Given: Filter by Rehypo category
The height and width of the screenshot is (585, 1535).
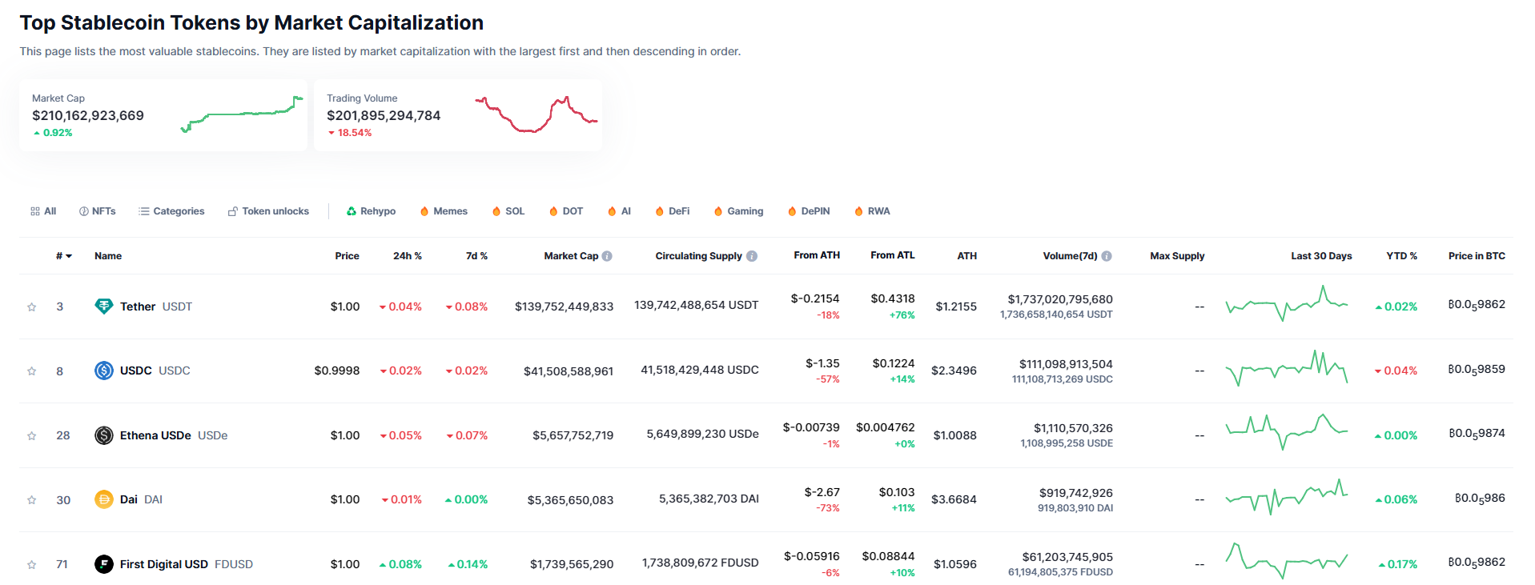Looking at the screenshot, I should pos(371,211).
